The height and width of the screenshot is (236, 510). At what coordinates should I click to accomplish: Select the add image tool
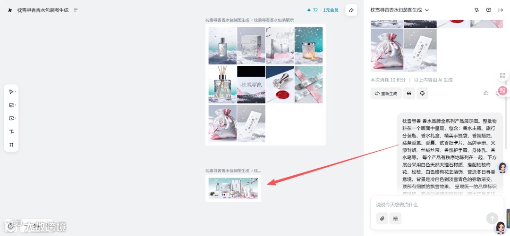(11, 105)
